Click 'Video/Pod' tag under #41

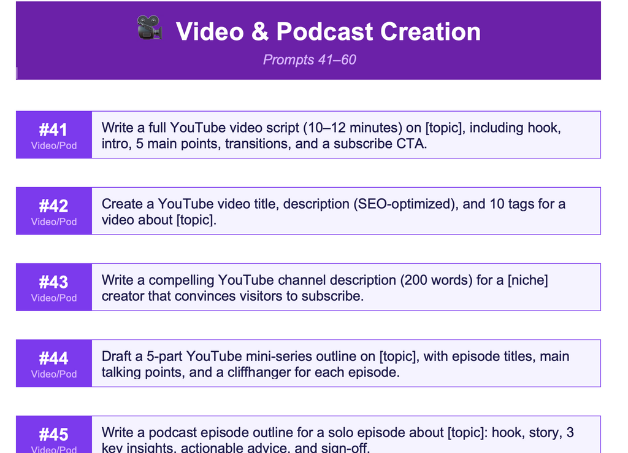[x=54, y=146]
